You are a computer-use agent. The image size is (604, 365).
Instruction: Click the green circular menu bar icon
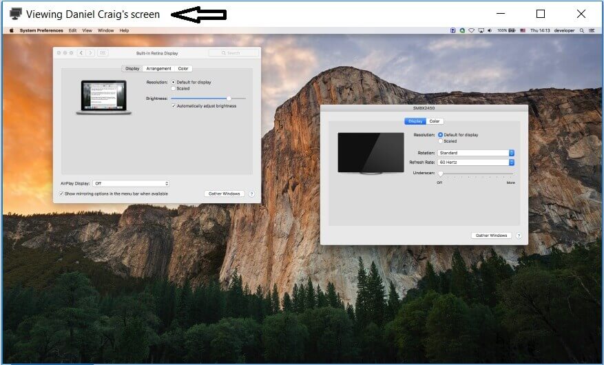click(462, 30)
